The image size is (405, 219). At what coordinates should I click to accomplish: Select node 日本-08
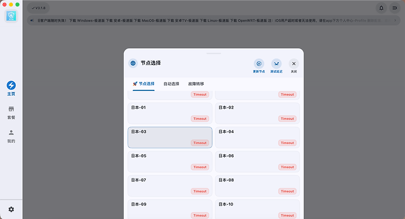(258, 186)
